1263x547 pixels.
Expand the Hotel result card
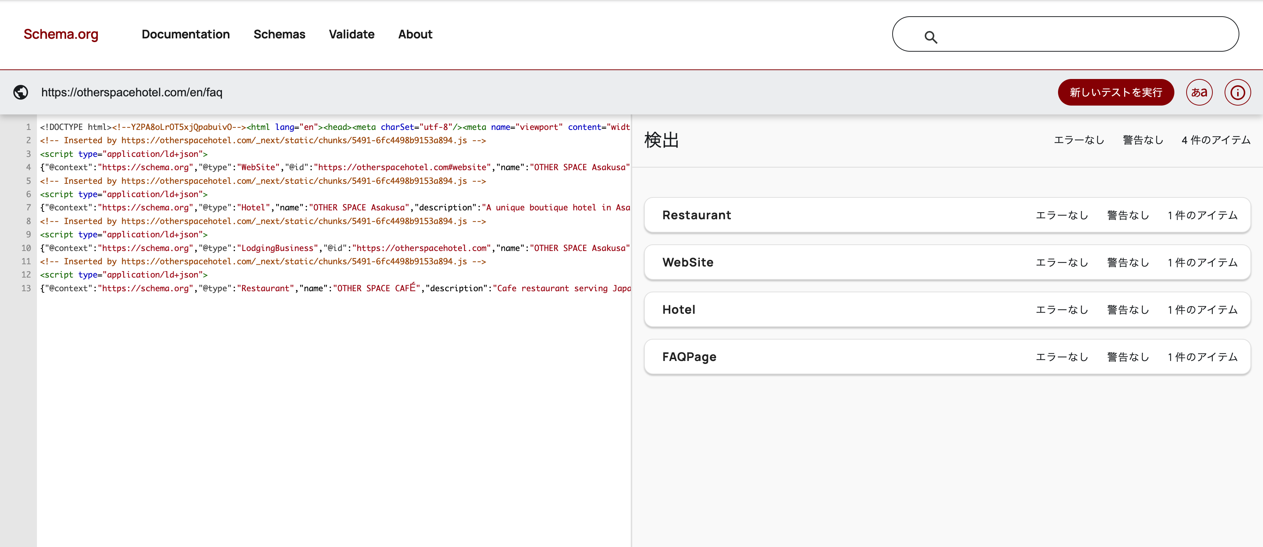click(947, 309)
